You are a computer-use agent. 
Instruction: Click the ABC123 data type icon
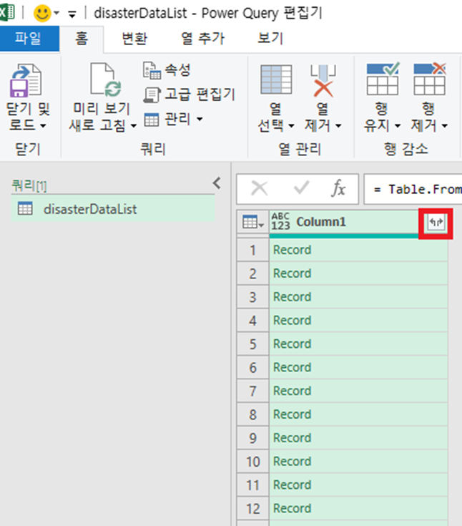coord(280,221)
